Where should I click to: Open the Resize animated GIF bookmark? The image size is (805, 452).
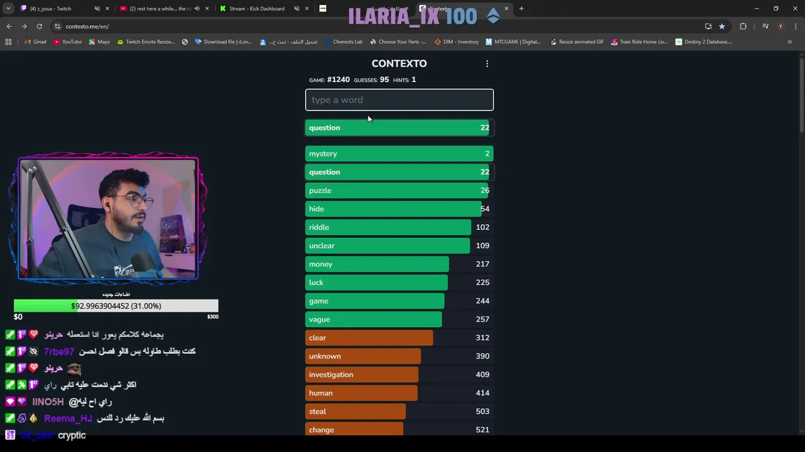pos(577,42)
